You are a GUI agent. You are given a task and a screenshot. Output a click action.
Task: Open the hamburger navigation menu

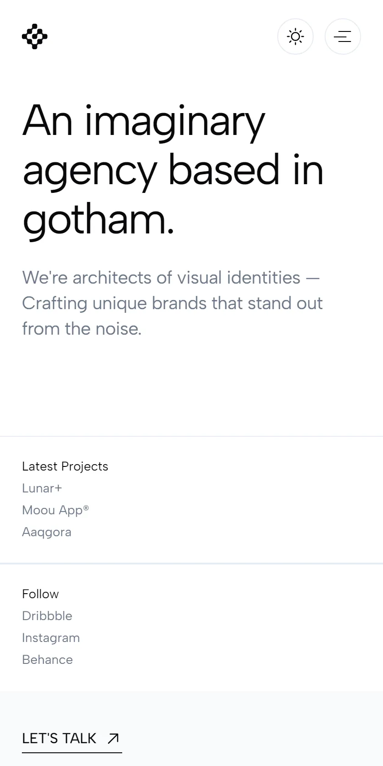tap(343, 36)
